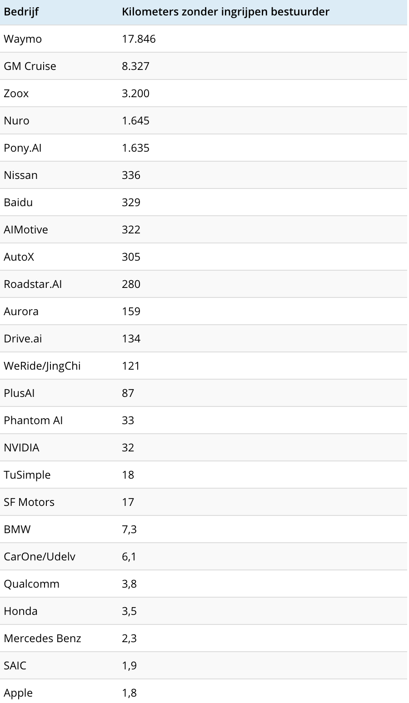Click the value 17.846 for Waymo

pyautogui.click(x=139, y=39)
